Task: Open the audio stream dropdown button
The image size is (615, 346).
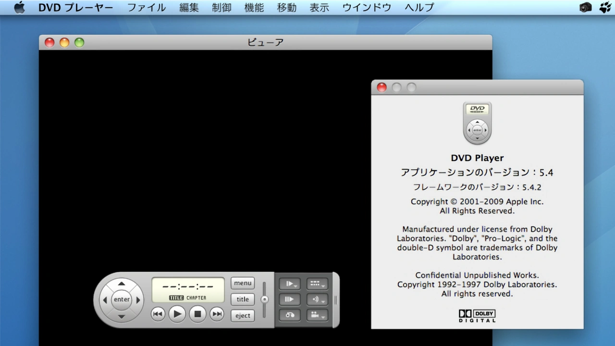Action: [x=317, y=299]
